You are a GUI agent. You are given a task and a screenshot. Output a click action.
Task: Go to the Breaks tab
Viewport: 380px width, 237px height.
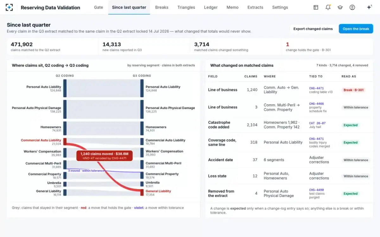click(x=162, y=7)
